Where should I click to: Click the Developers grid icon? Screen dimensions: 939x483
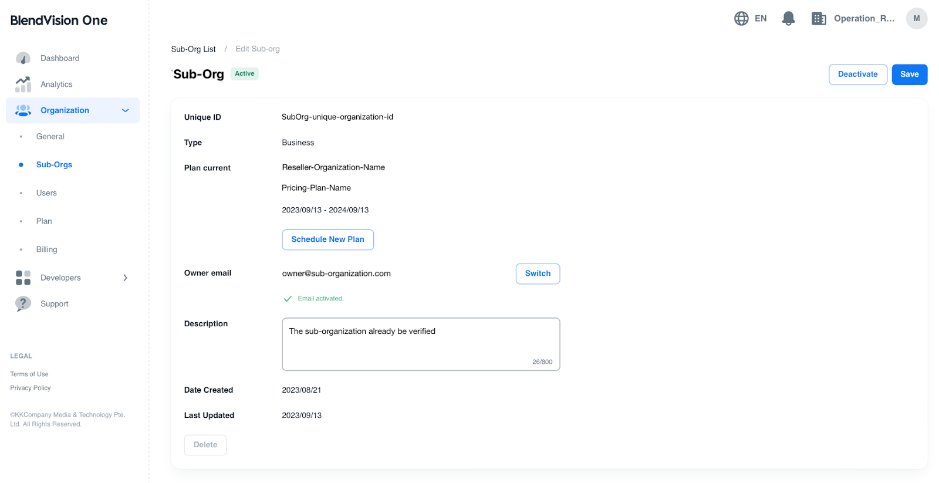coord(23,278)
